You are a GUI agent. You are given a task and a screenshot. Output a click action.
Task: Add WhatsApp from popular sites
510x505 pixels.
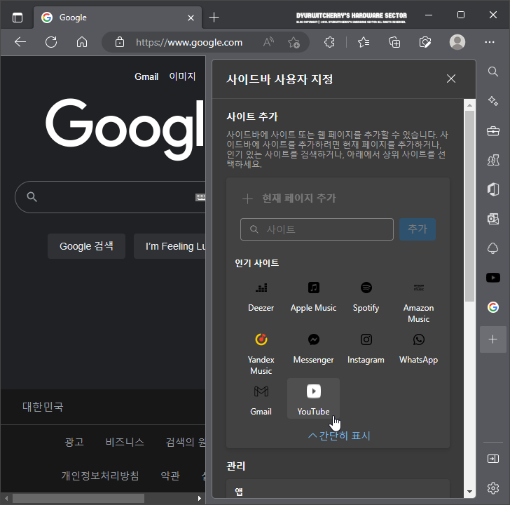click(x=419, y=349)
